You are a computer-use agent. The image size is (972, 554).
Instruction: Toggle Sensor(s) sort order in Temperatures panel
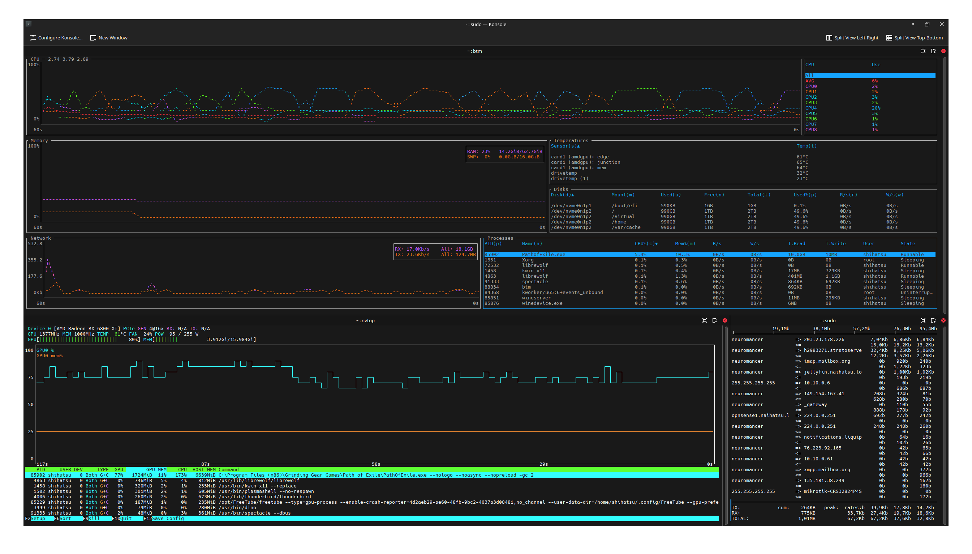coord(565,146)
